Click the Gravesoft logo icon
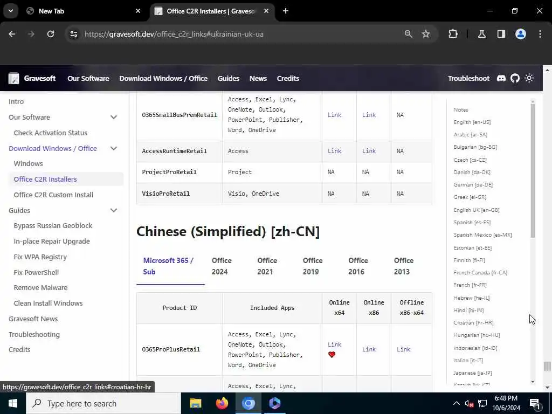The height and width of the screenshot is (414, 552). [x=13, y=78]
